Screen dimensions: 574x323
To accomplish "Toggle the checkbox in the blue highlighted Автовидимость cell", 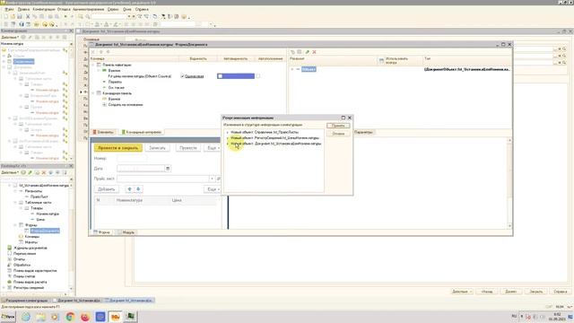I will (220, 76).
